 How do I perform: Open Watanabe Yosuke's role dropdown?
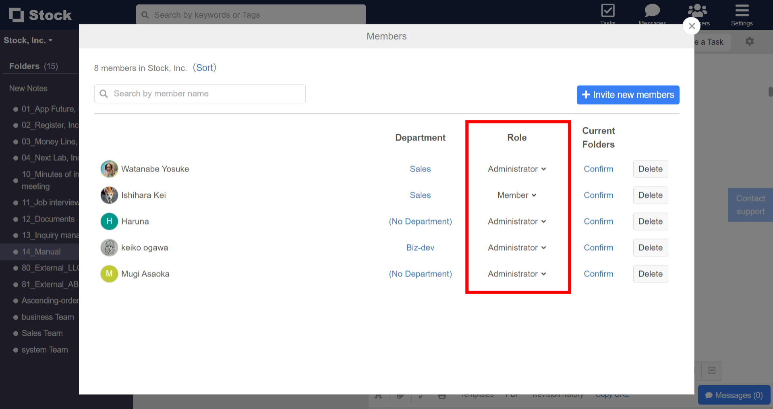(x=517, y=169)
